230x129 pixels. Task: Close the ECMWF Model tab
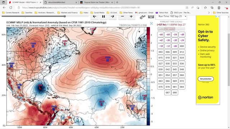[41, 3]
